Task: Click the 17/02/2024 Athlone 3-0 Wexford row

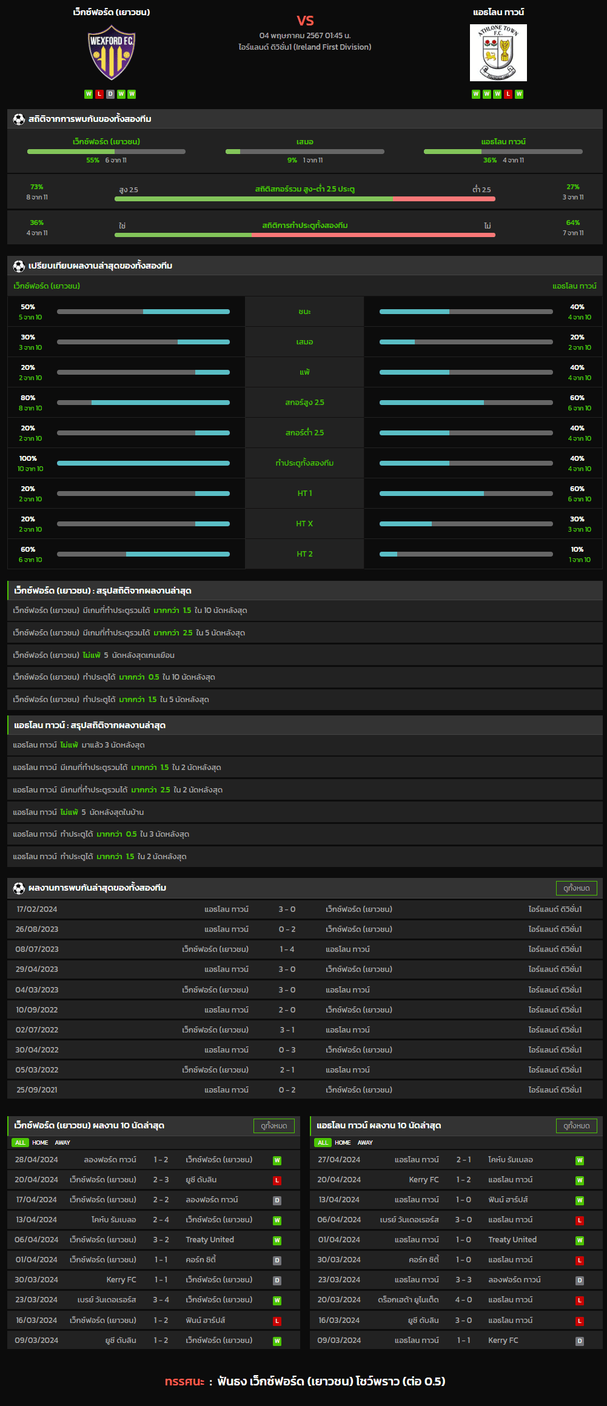Action: tap(305, 909)
